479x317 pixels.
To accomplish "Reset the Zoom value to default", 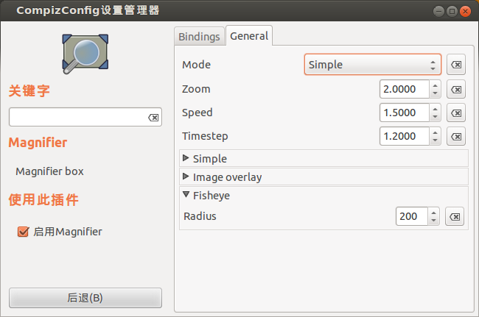I will (x=455, y=89).
